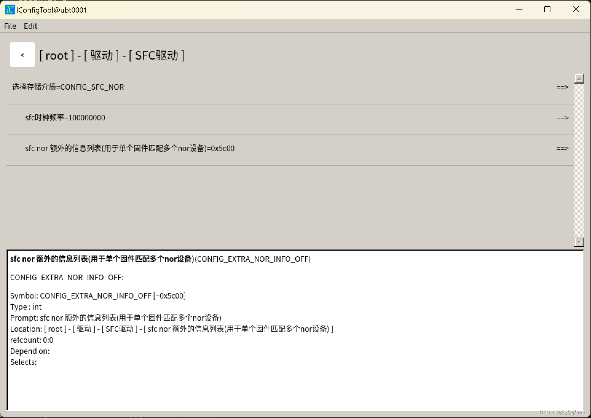
Task: Close the IConfigTool window
Action: (x=576, y=10)
